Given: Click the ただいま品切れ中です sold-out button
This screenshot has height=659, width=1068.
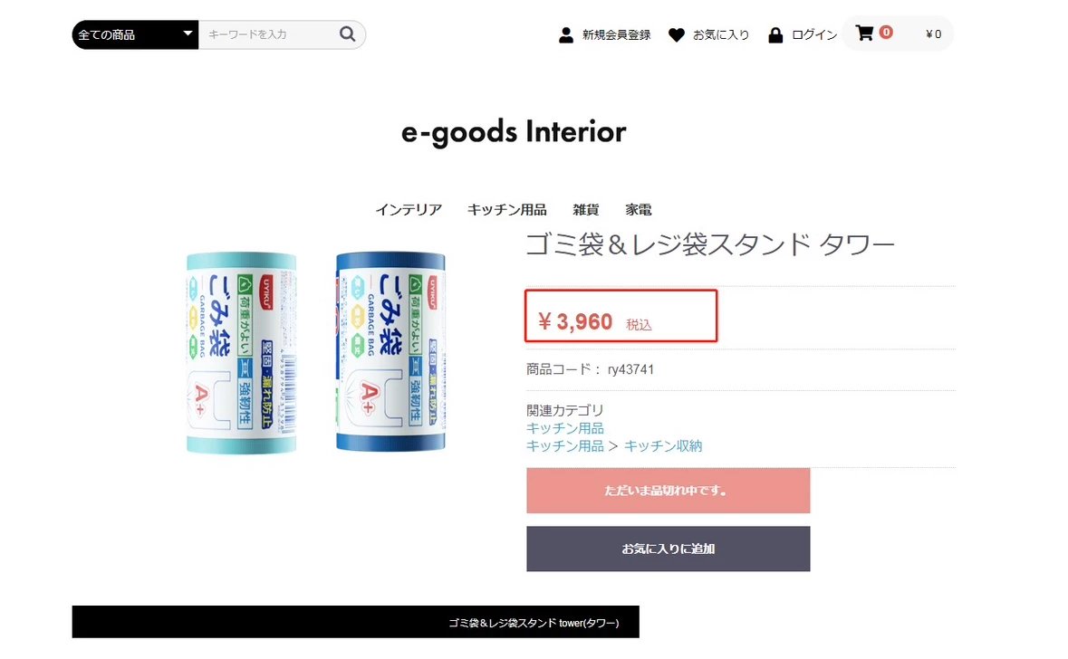Looking at the screenshot, I should click(668, 491).
